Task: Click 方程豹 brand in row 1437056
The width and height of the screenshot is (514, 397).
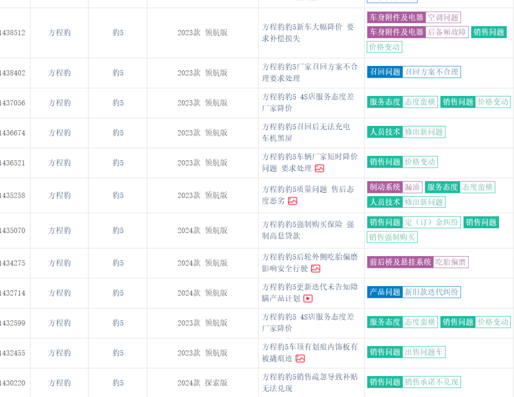Action: click(59, 103)
